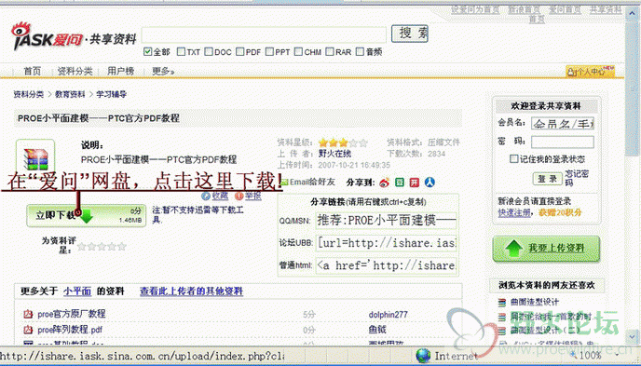The height and width of the screenshot is (366, 641).
Task: Click the green share icon after 分享到
Action: [x=400, y=183]
